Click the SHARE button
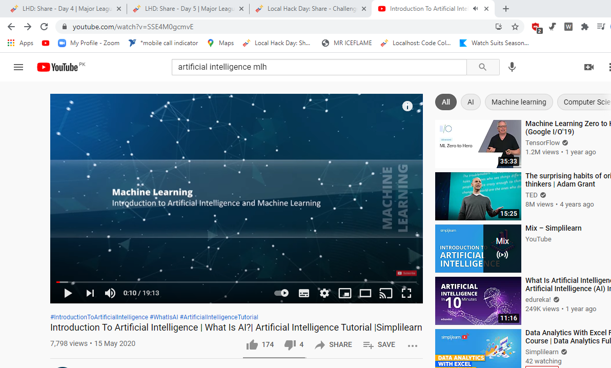Image resolution: width=611 pixels, height=368 pixels. click(x=334, y=344)
